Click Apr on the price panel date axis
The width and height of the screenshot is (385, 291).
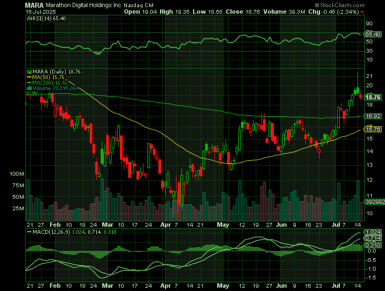click(x=166, y=225)
